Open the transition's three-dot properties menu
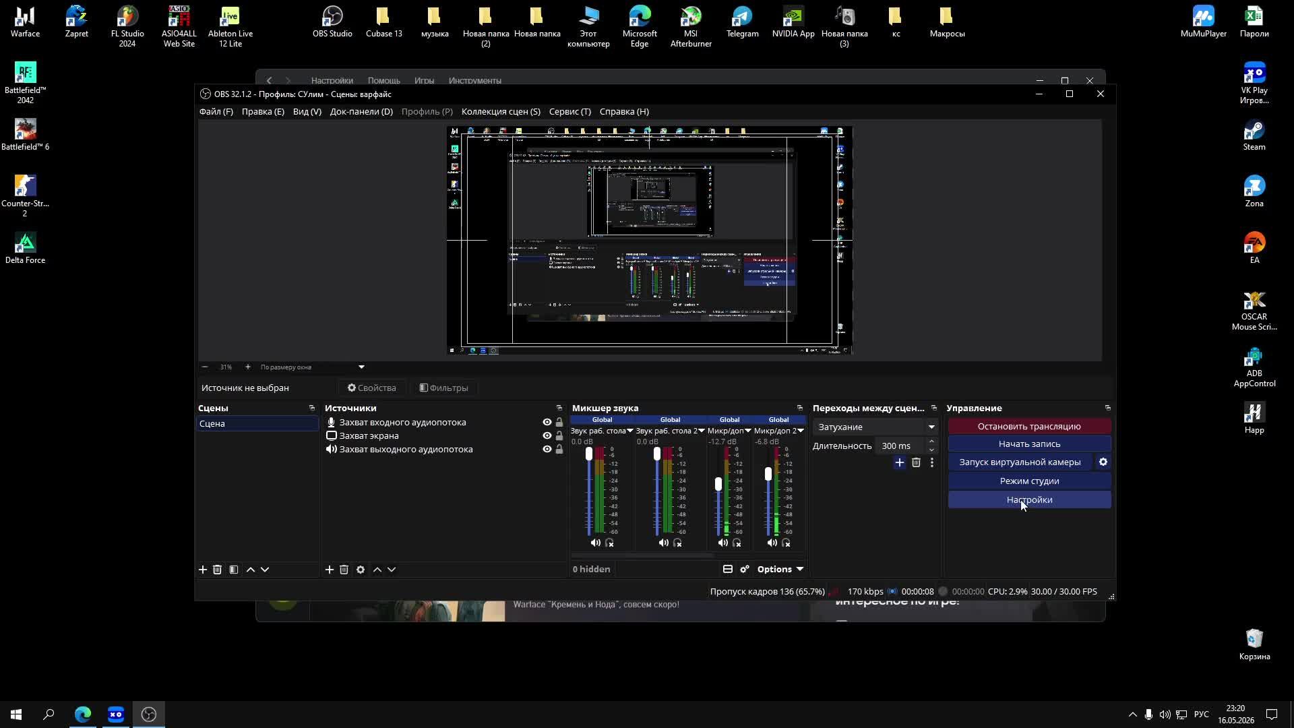This screenshot has width=1294, height=728. pyautogui.click(x=932, y=462)
